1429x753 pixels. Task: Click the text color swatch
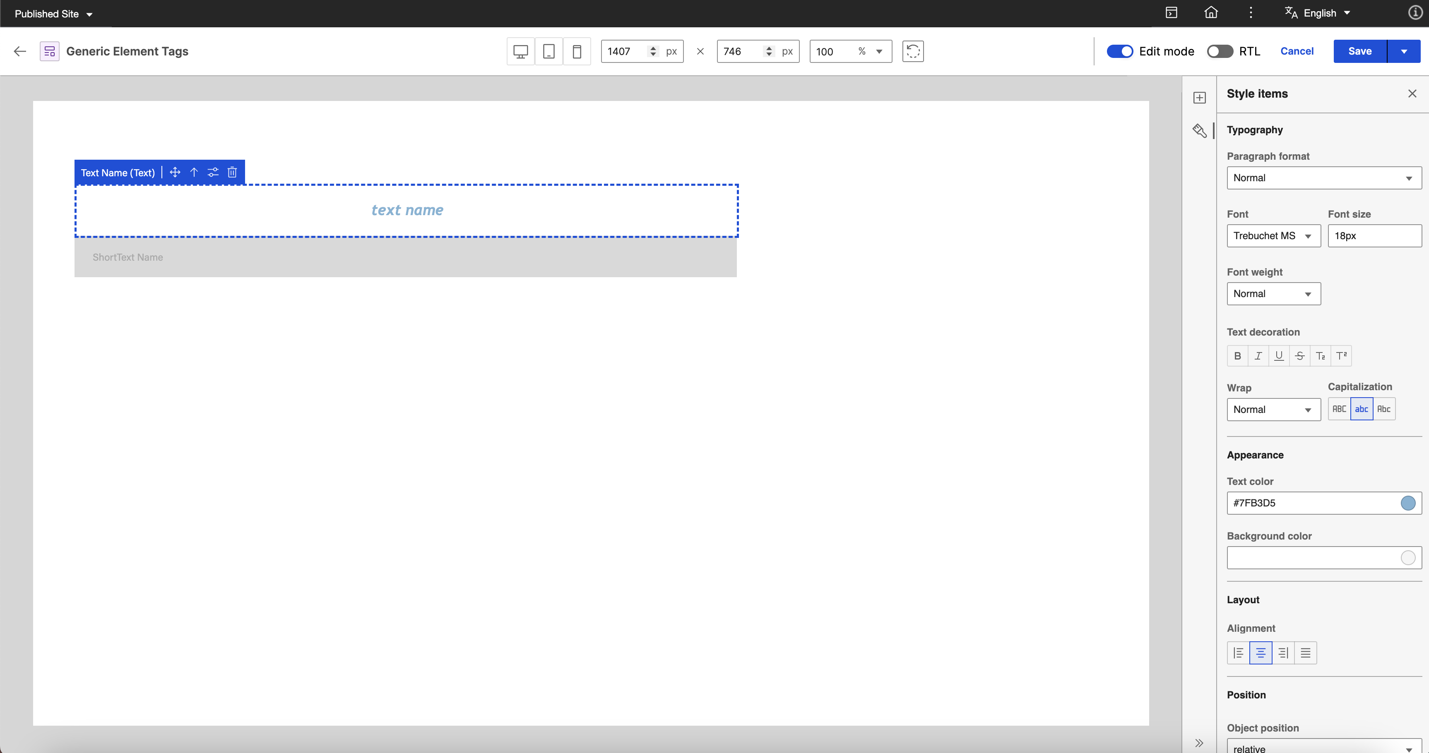pos(1407,504)
